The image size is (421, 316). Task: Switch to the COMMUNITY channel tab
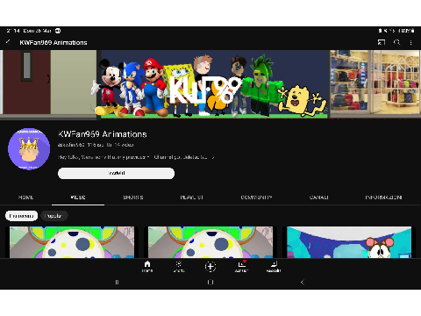point(256,197)
